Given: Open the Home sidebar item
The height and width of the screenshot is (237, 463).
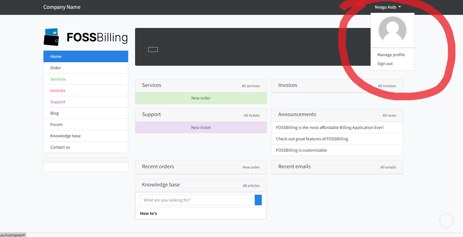Looking at the screenshot, I should [86, 56].
